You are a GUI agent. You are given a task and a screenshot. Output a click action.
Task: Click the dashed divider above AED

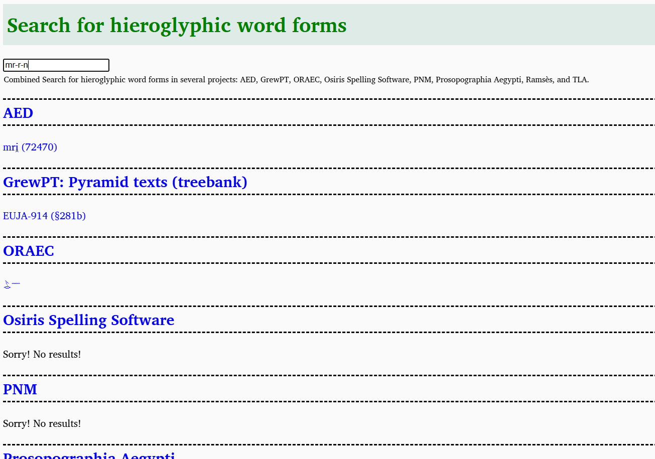point(327,100)
